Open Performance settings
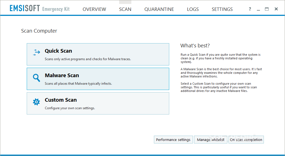The height and width of the screenshot is (156, 285). [173, 140]
